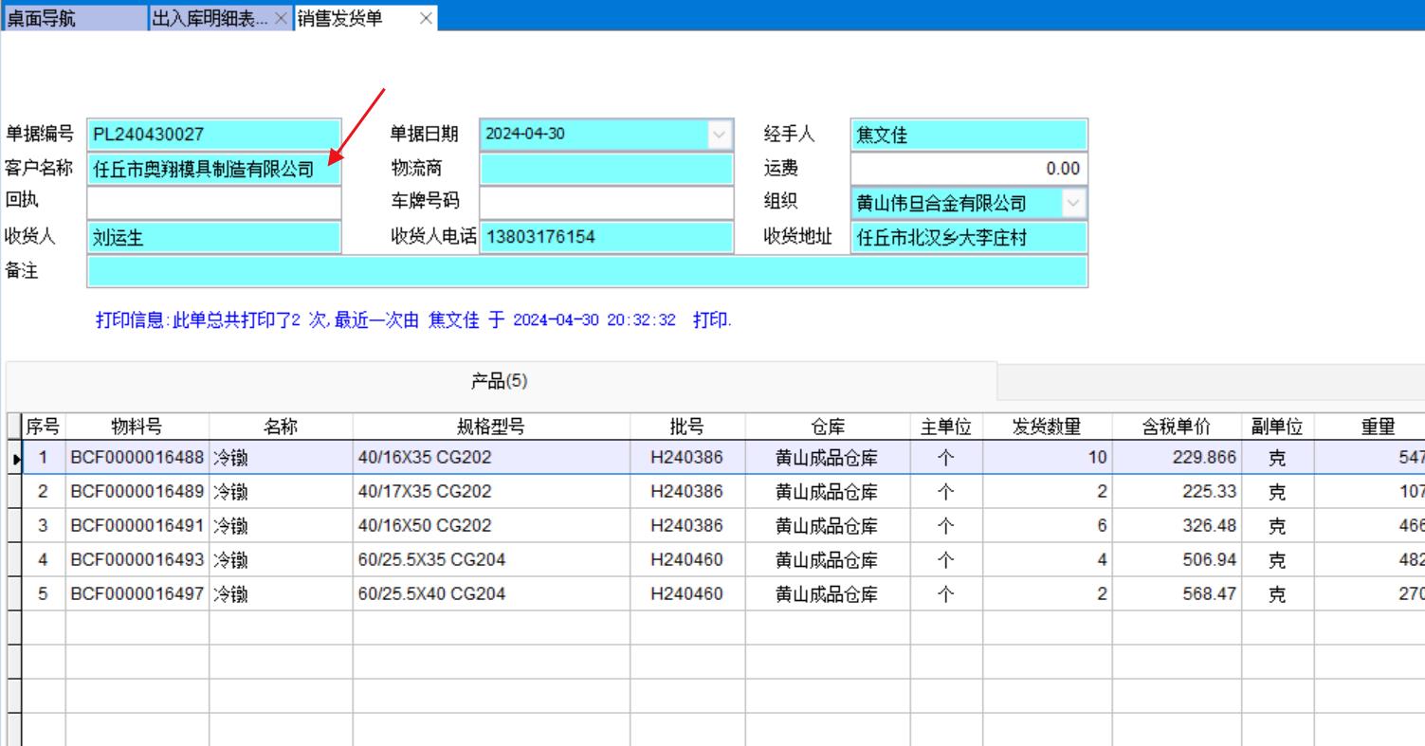Click the 收货人电话 field
This screenshot has height=746, width=1425.
(x=606, y=237)
